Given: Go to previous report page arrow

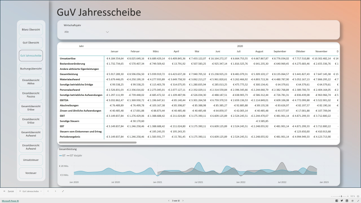Looking at the screenshot, I should coord(168,200).
